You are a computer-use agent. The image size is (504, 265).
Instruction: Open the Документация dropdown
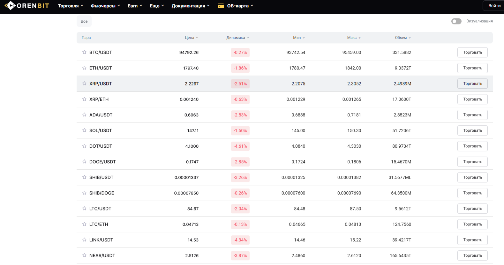point(191,6)
